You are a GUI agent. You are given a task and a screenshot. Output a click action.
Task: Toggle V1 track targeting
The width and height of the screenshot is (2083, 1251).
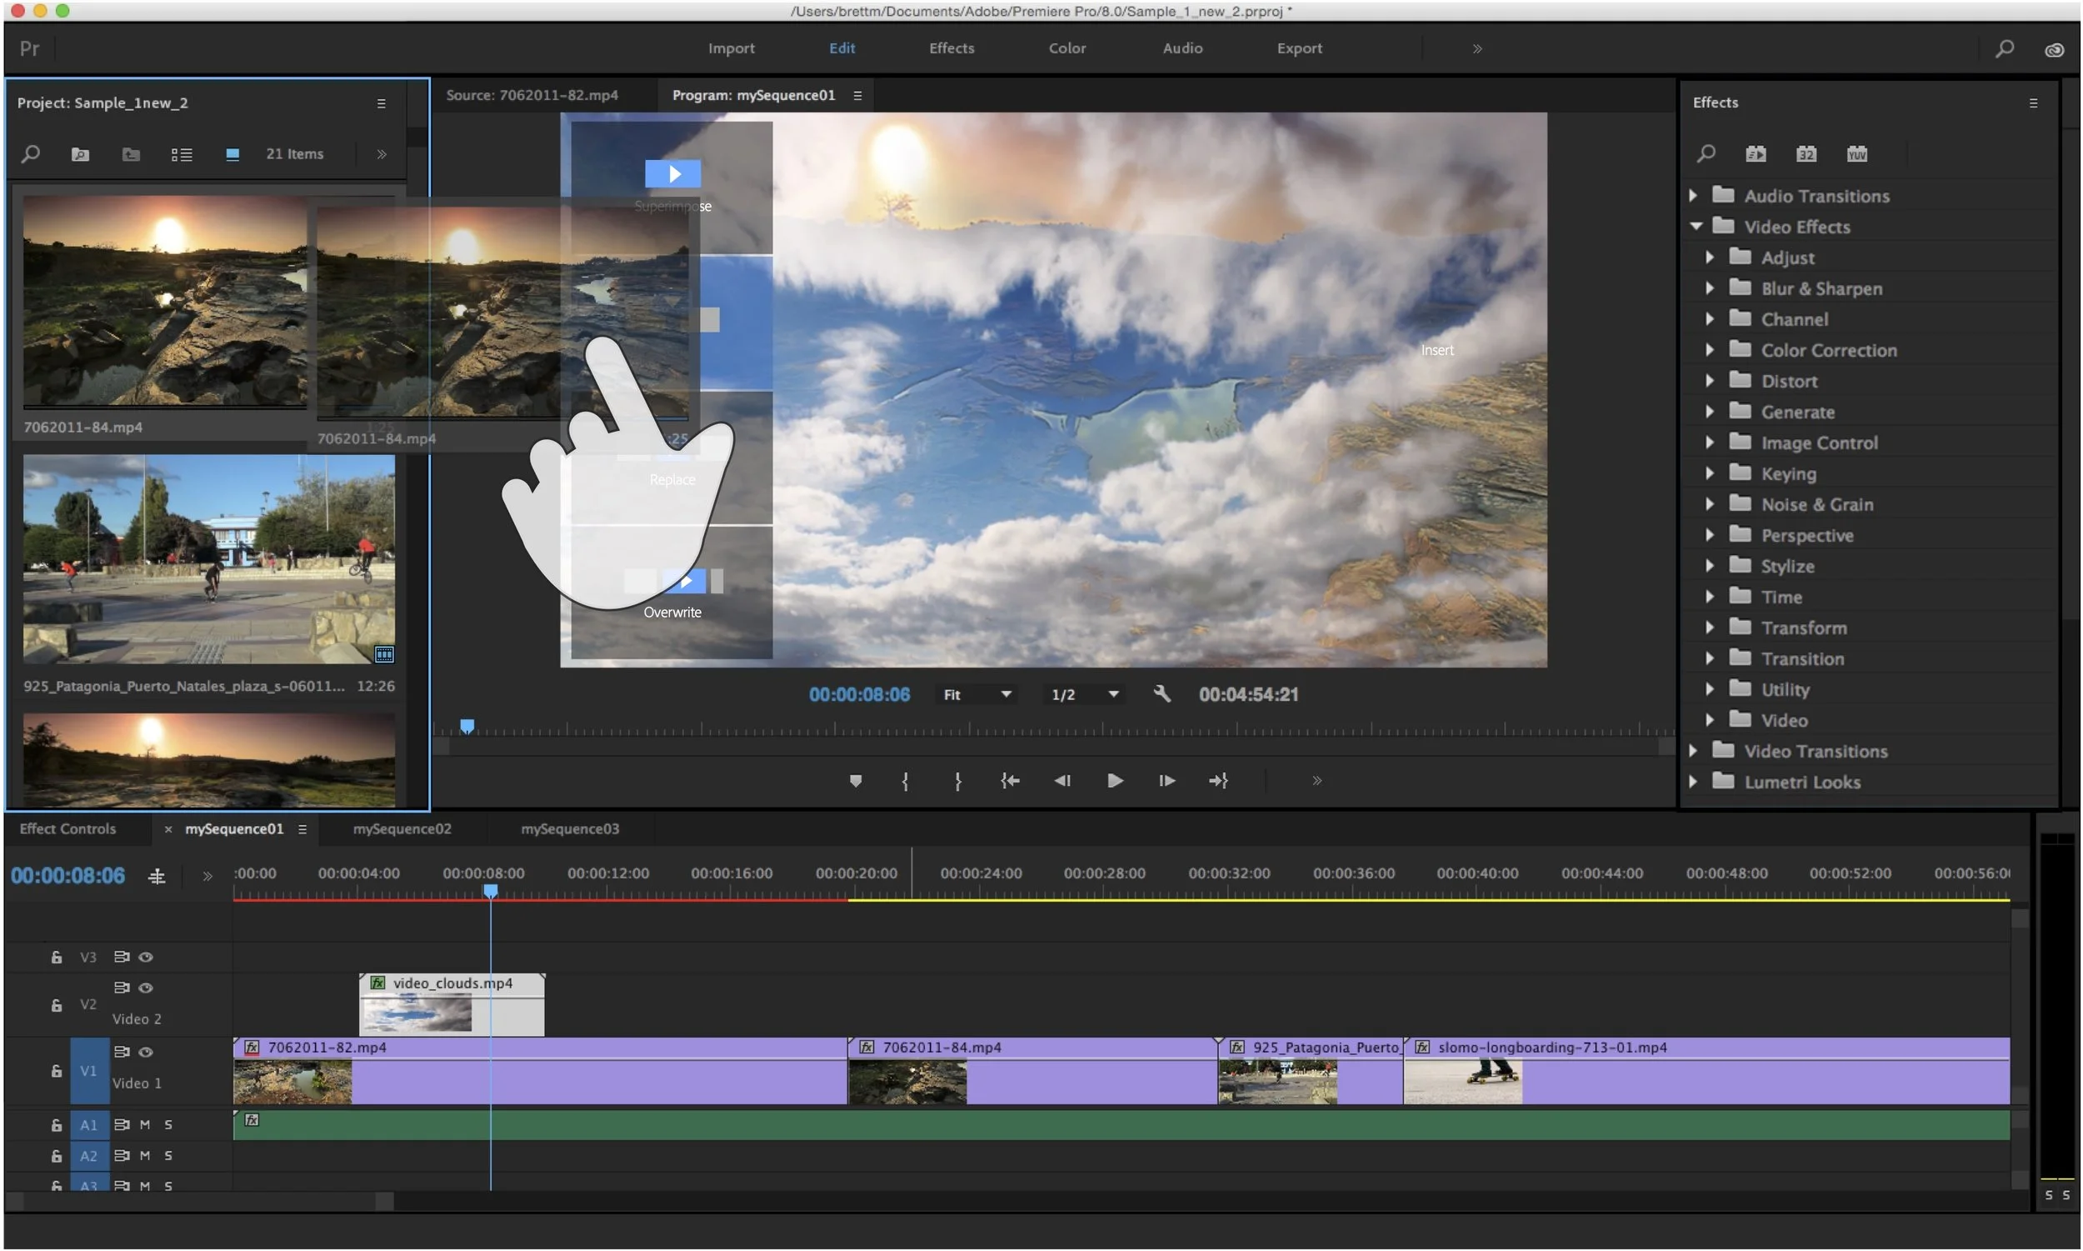(88, 1071)
